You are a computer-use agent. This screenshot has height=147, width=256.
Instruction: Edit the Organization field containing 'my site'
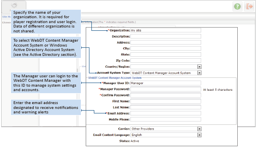[x=166, y=30]
